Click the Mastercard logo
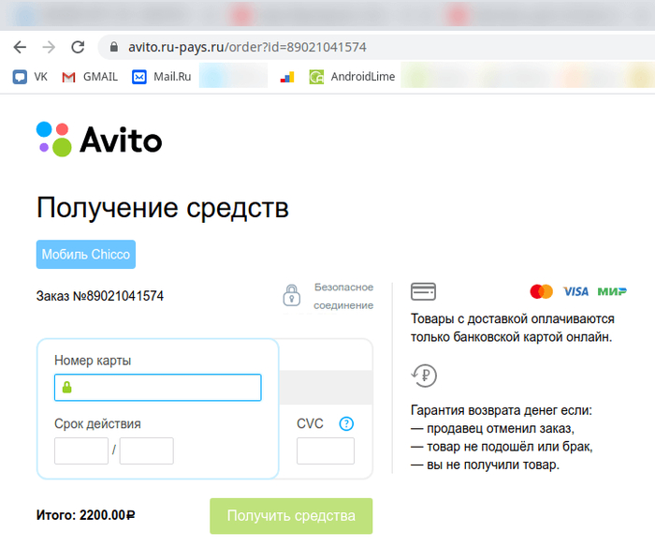The height and width of the screenshot is (546, 655). (541, 291)
